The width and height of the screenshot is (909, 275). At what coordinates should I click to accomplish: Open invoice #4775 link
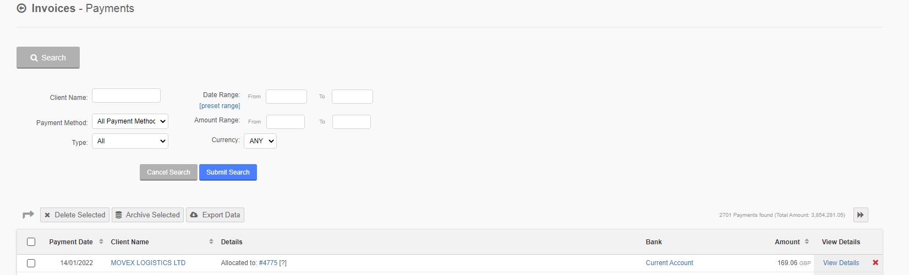(268, 263)
